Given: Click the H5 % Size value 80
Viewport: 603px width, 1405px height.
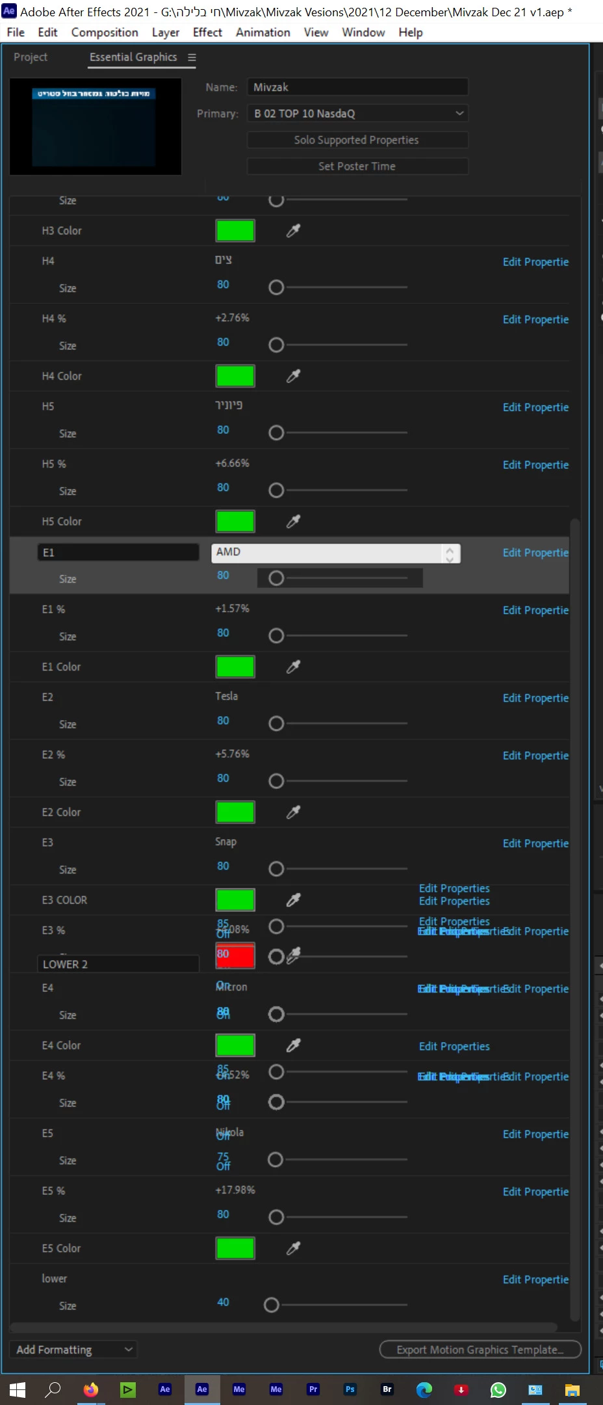Looking at the screenshot, I should point(223,487).
